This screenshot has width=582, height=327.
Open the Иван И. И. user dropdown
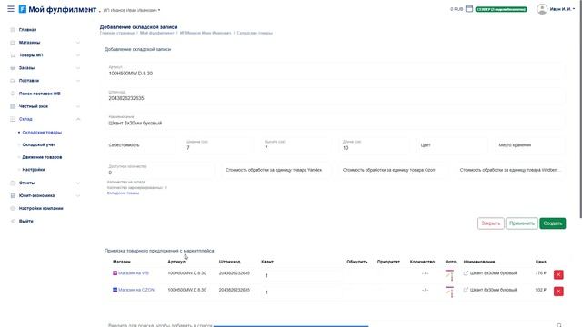562,9
